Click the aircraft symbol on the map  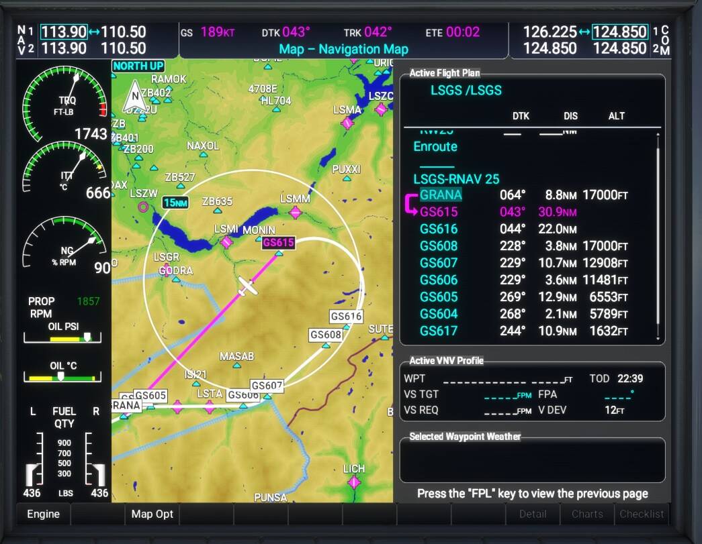(247, 286)
